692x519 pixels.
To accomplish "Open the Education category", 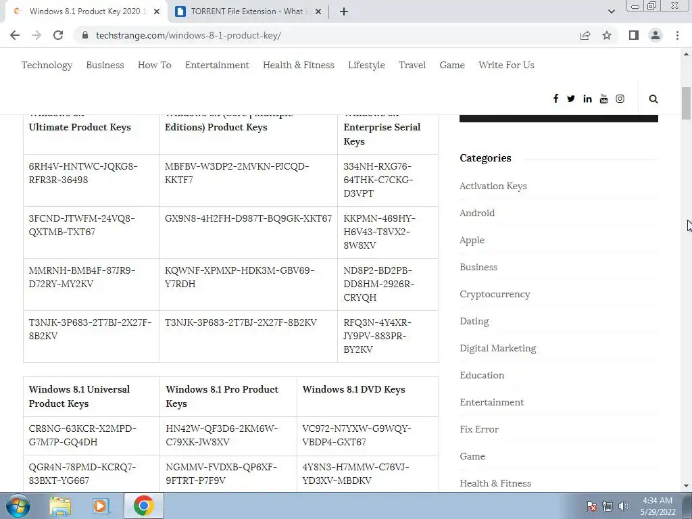I will click(482, 375).
